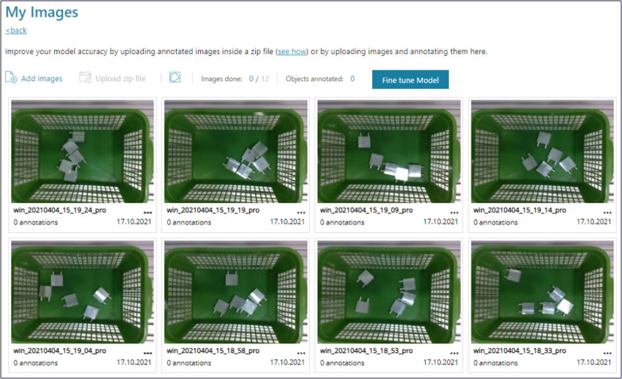Click the 'Objects annotated:' count value
This screenshot has width=622, height=379.
point(352,79)
